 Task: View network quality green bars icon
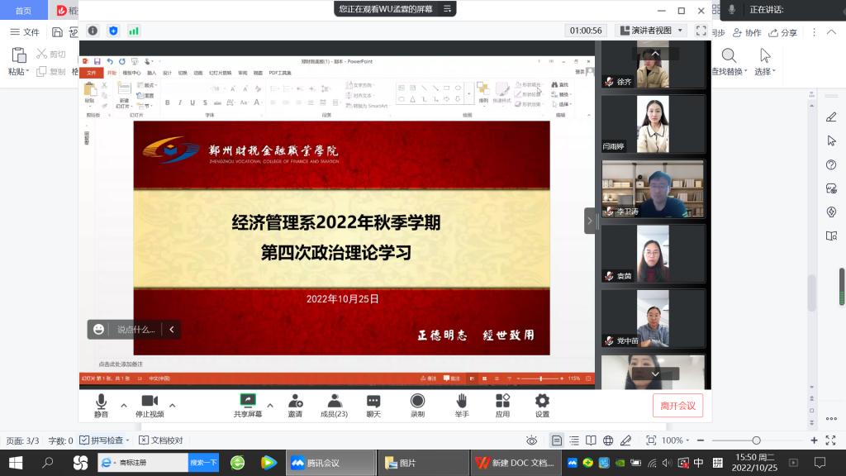[x=134, y=31]
